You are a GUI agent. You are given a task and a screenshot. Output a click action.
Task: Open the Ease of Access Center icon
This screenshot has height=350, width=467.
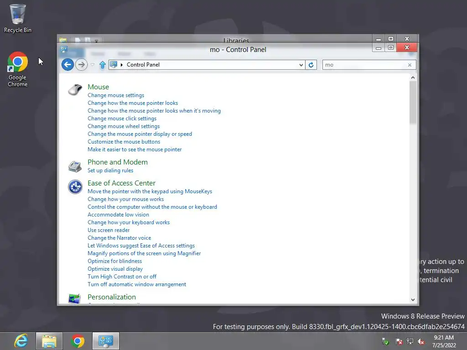(75, 187)
